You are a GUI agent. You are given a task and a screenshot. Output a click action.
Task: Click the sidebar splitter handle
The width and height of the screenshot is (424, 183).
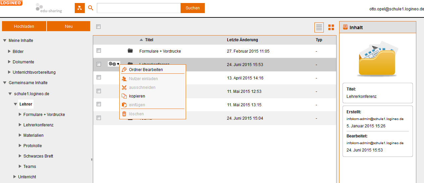tap(92, 160)
